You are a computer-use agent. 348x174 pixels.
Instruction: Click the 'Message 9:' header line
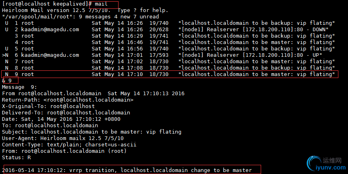tap(20, 87)
